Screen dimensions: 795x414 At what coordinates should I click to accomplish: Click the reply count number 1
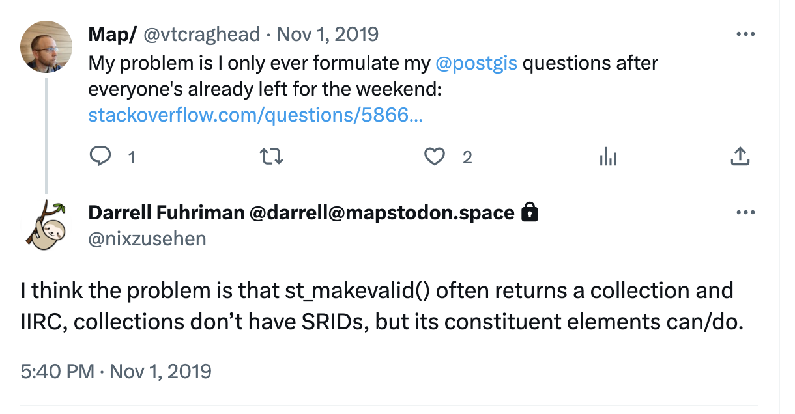click(x=132, y=157)
